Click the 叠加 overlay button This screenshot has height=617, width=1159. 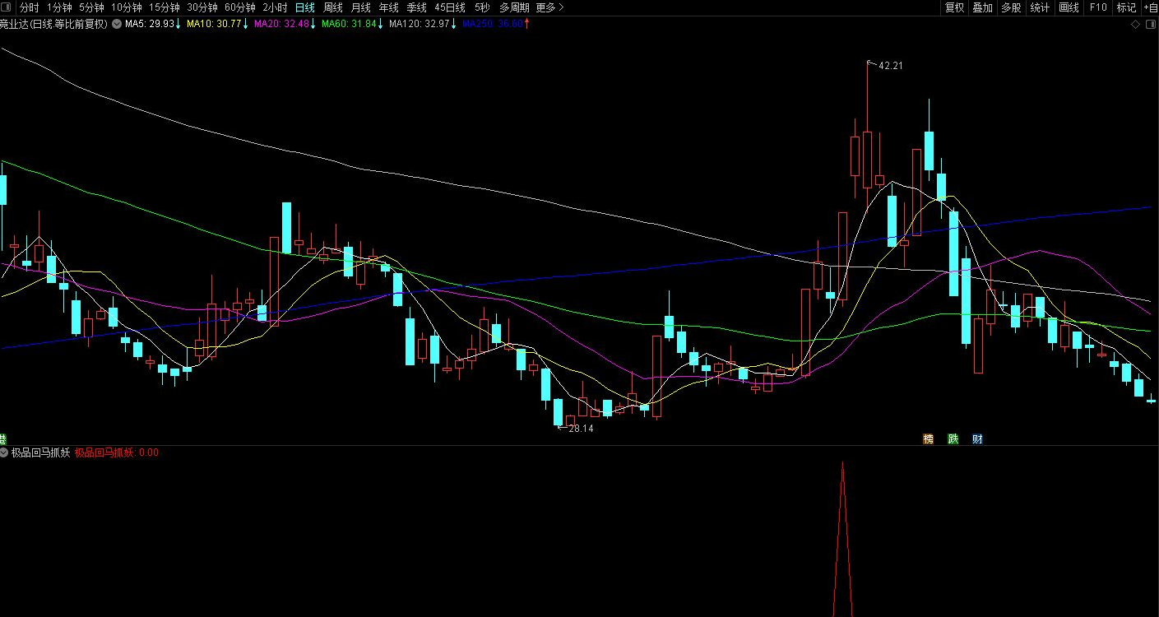(x=982, y=7)
